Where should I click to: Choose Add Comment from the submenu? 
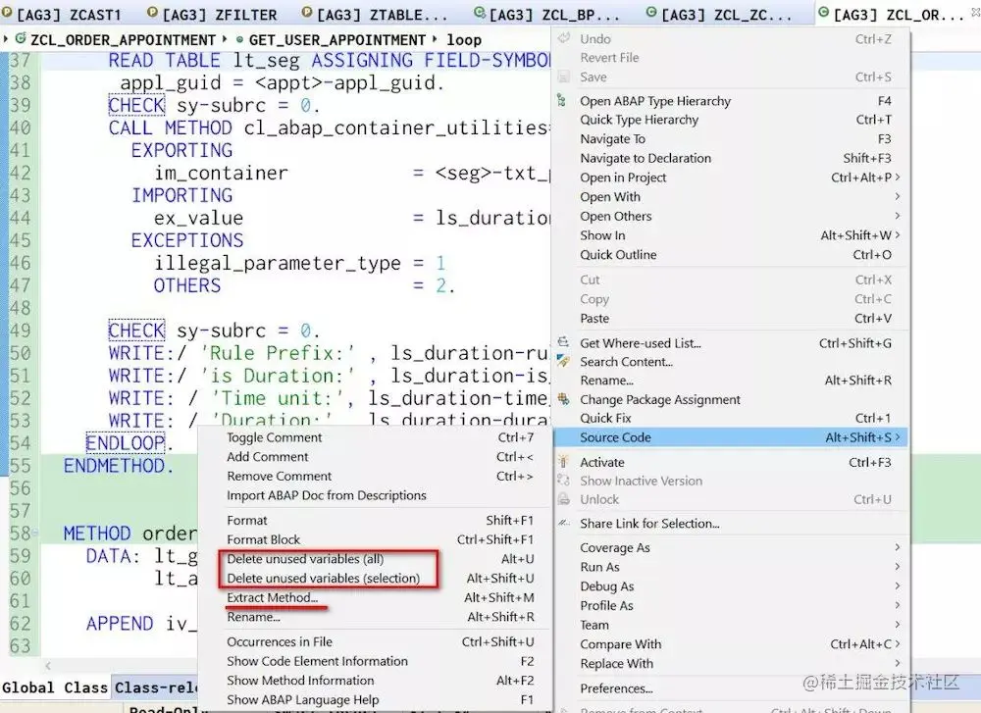[375, 457]
